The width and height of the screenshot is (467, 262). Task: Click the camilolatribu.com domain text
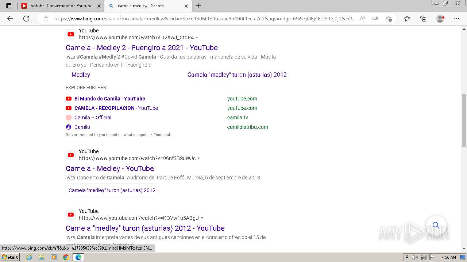(x=247, y=127)
